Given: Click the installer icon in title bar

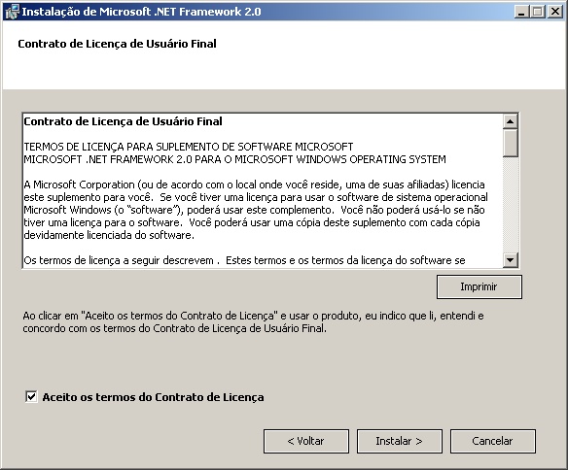Looking at the screenshot, I should [12, 12].
